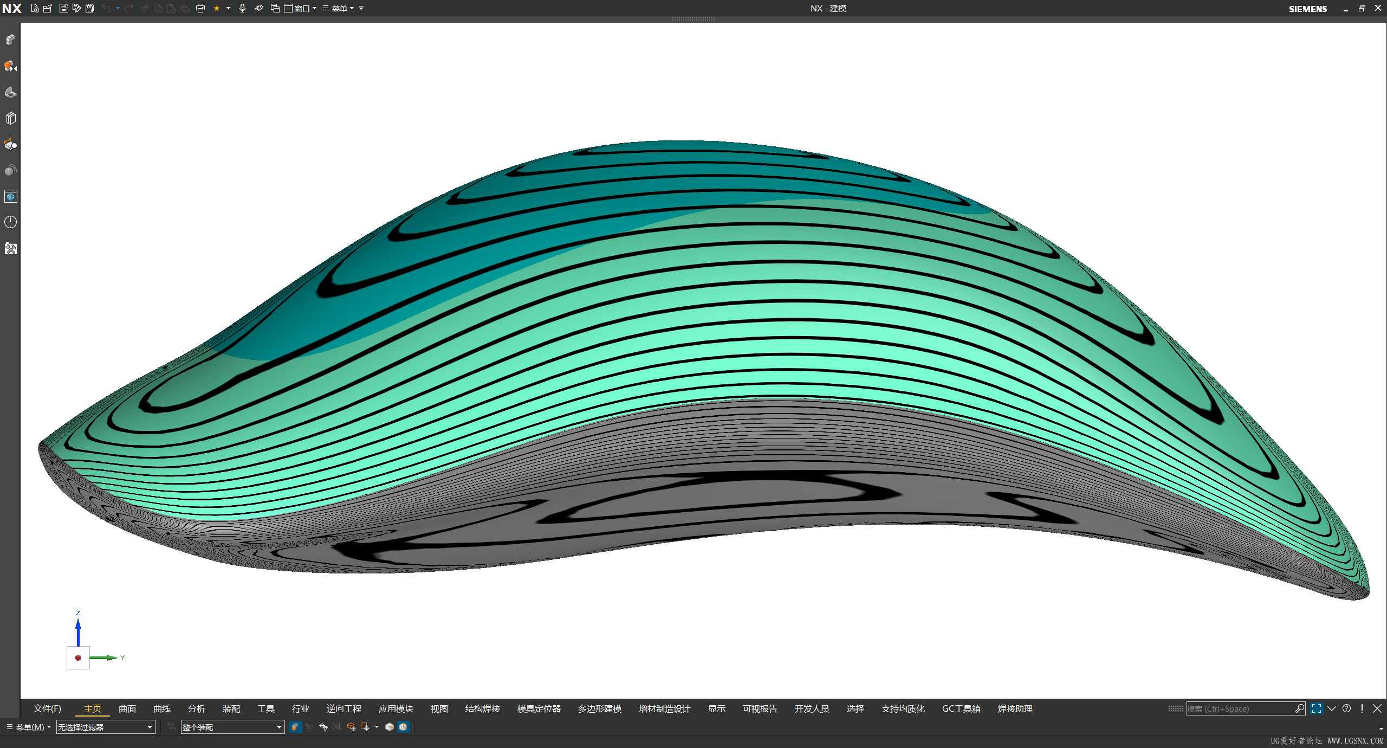Open the Undo history dropdown arrow
The image size is (1387, 748).
click(x=118, y=8)
